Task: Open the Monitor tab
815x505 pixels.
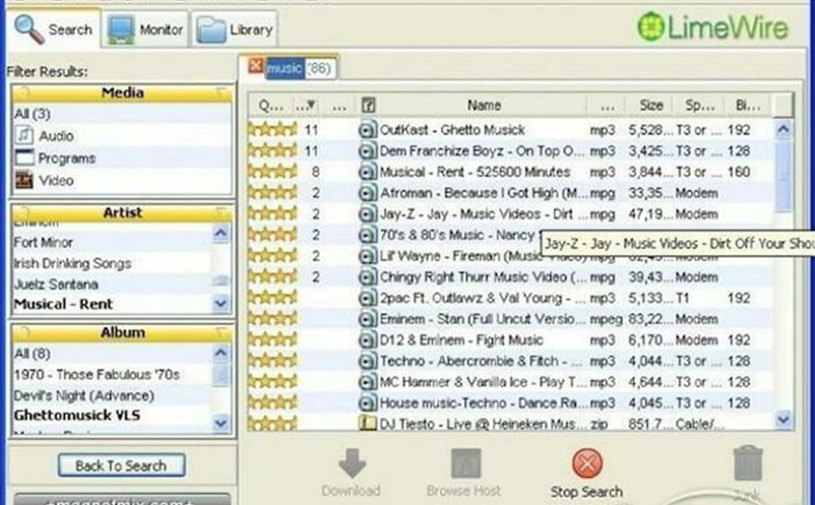Action: [146, 30]
